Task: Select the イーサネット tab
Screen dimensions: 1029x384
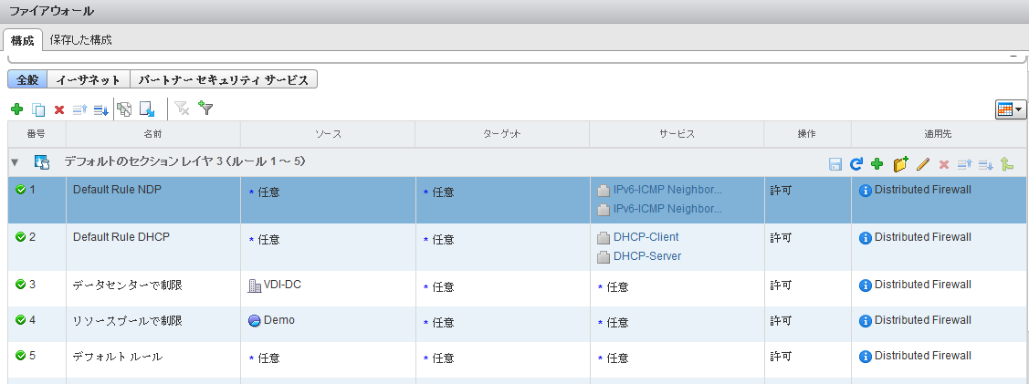Action: (x=88, y=79)
